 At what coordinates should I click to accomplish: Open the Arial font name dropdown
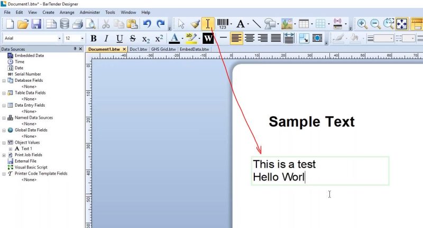59,39
